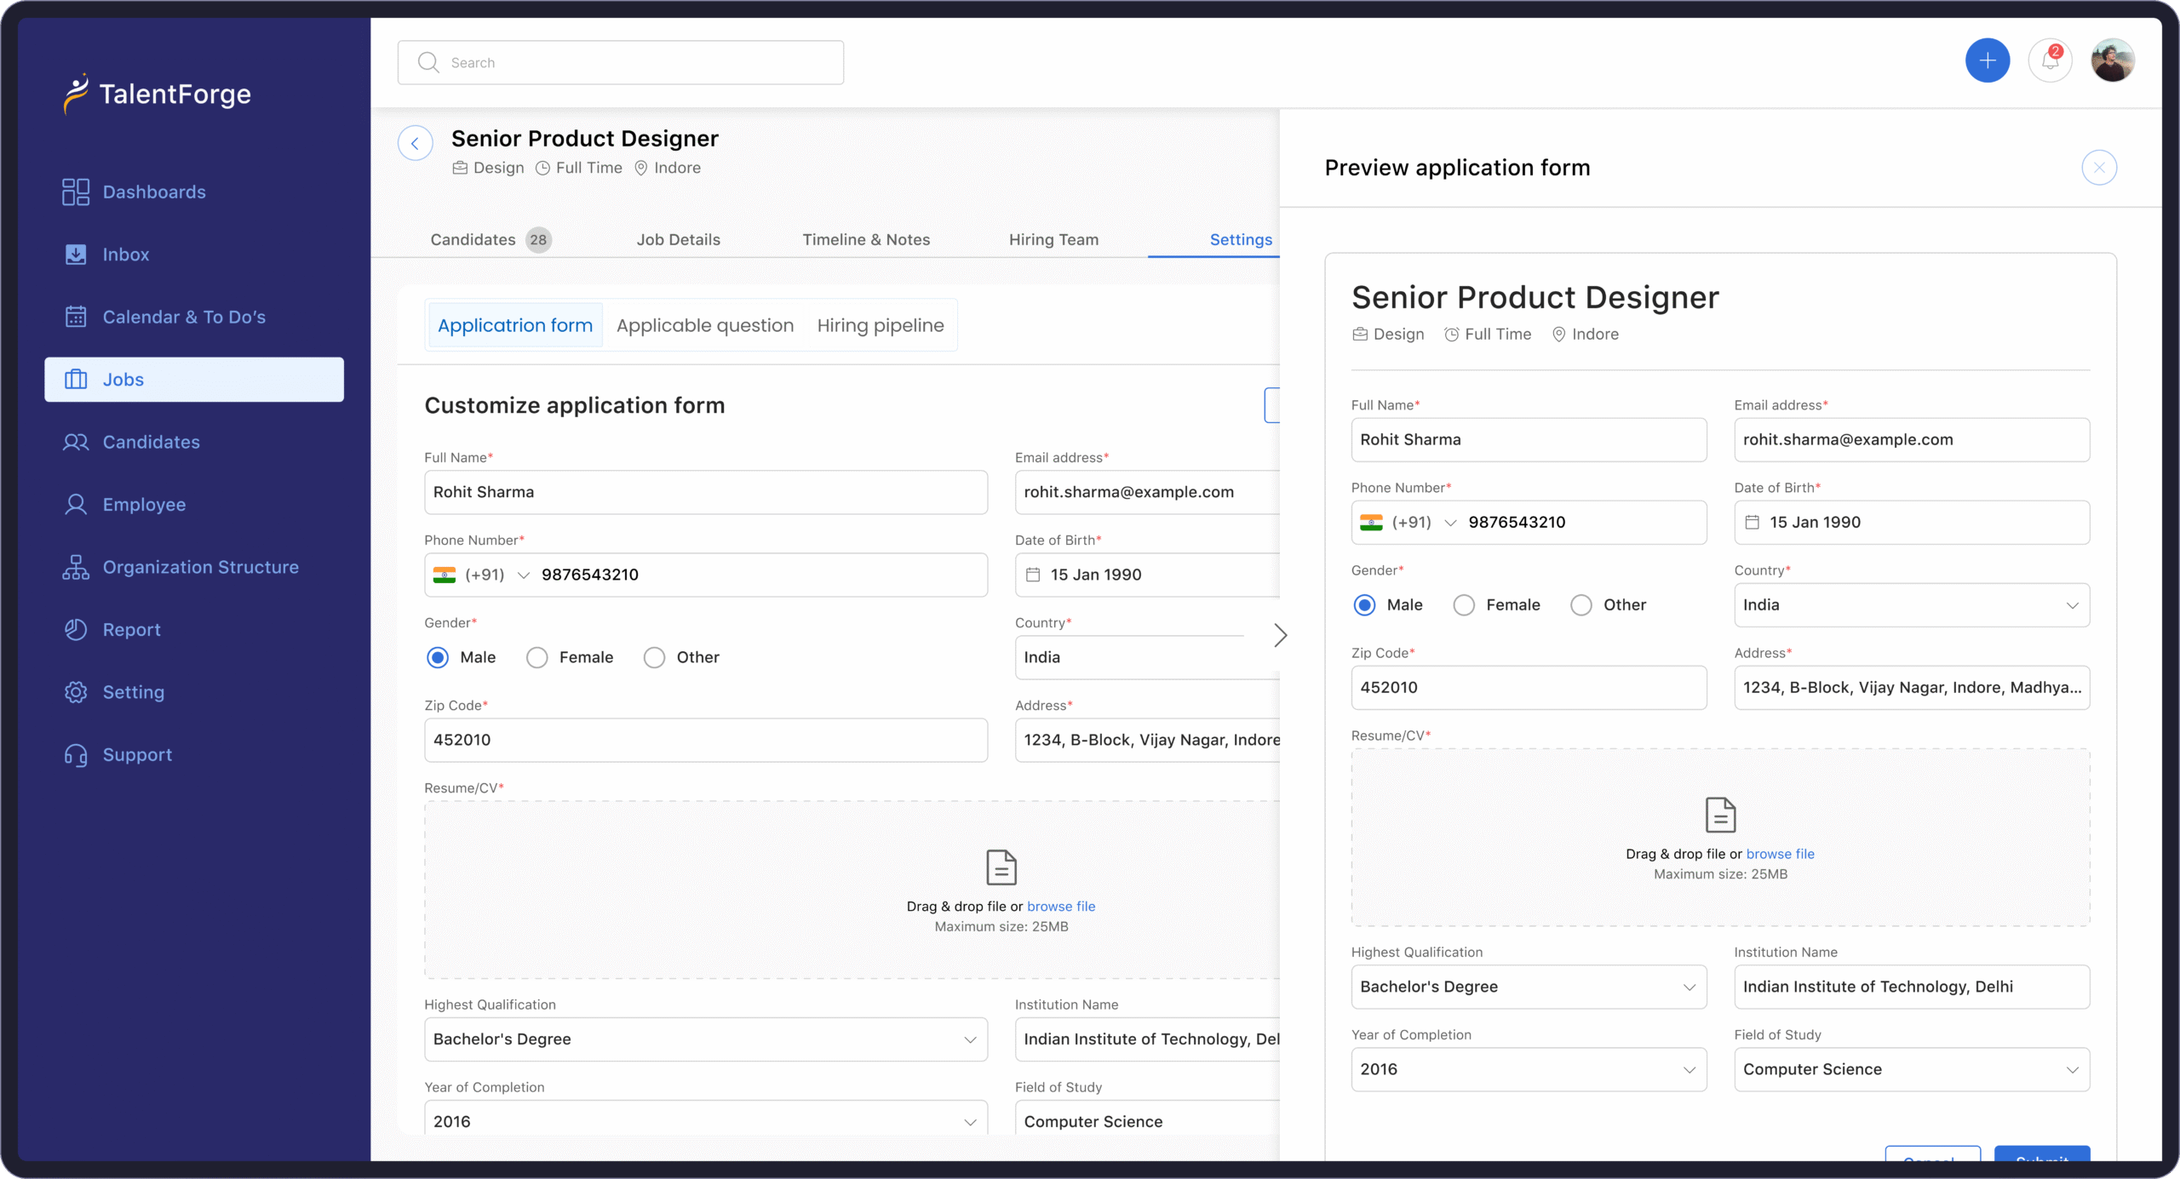
Task: Click the Zip Code field in the customize form
Action: click(706, 740)
